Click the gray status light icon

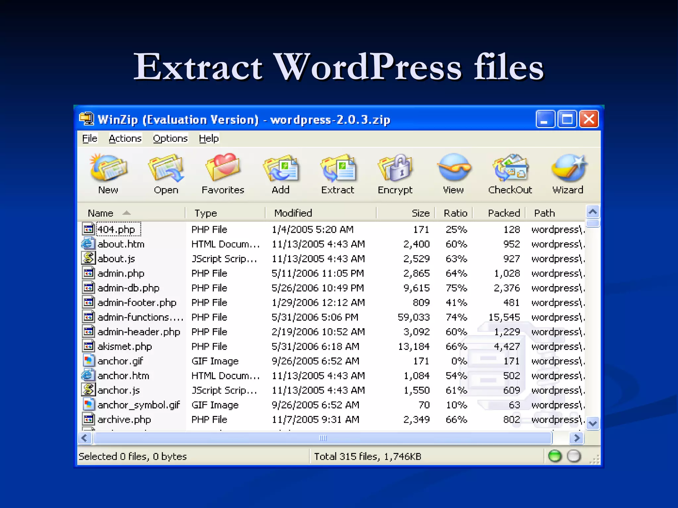tap(574, 456)
